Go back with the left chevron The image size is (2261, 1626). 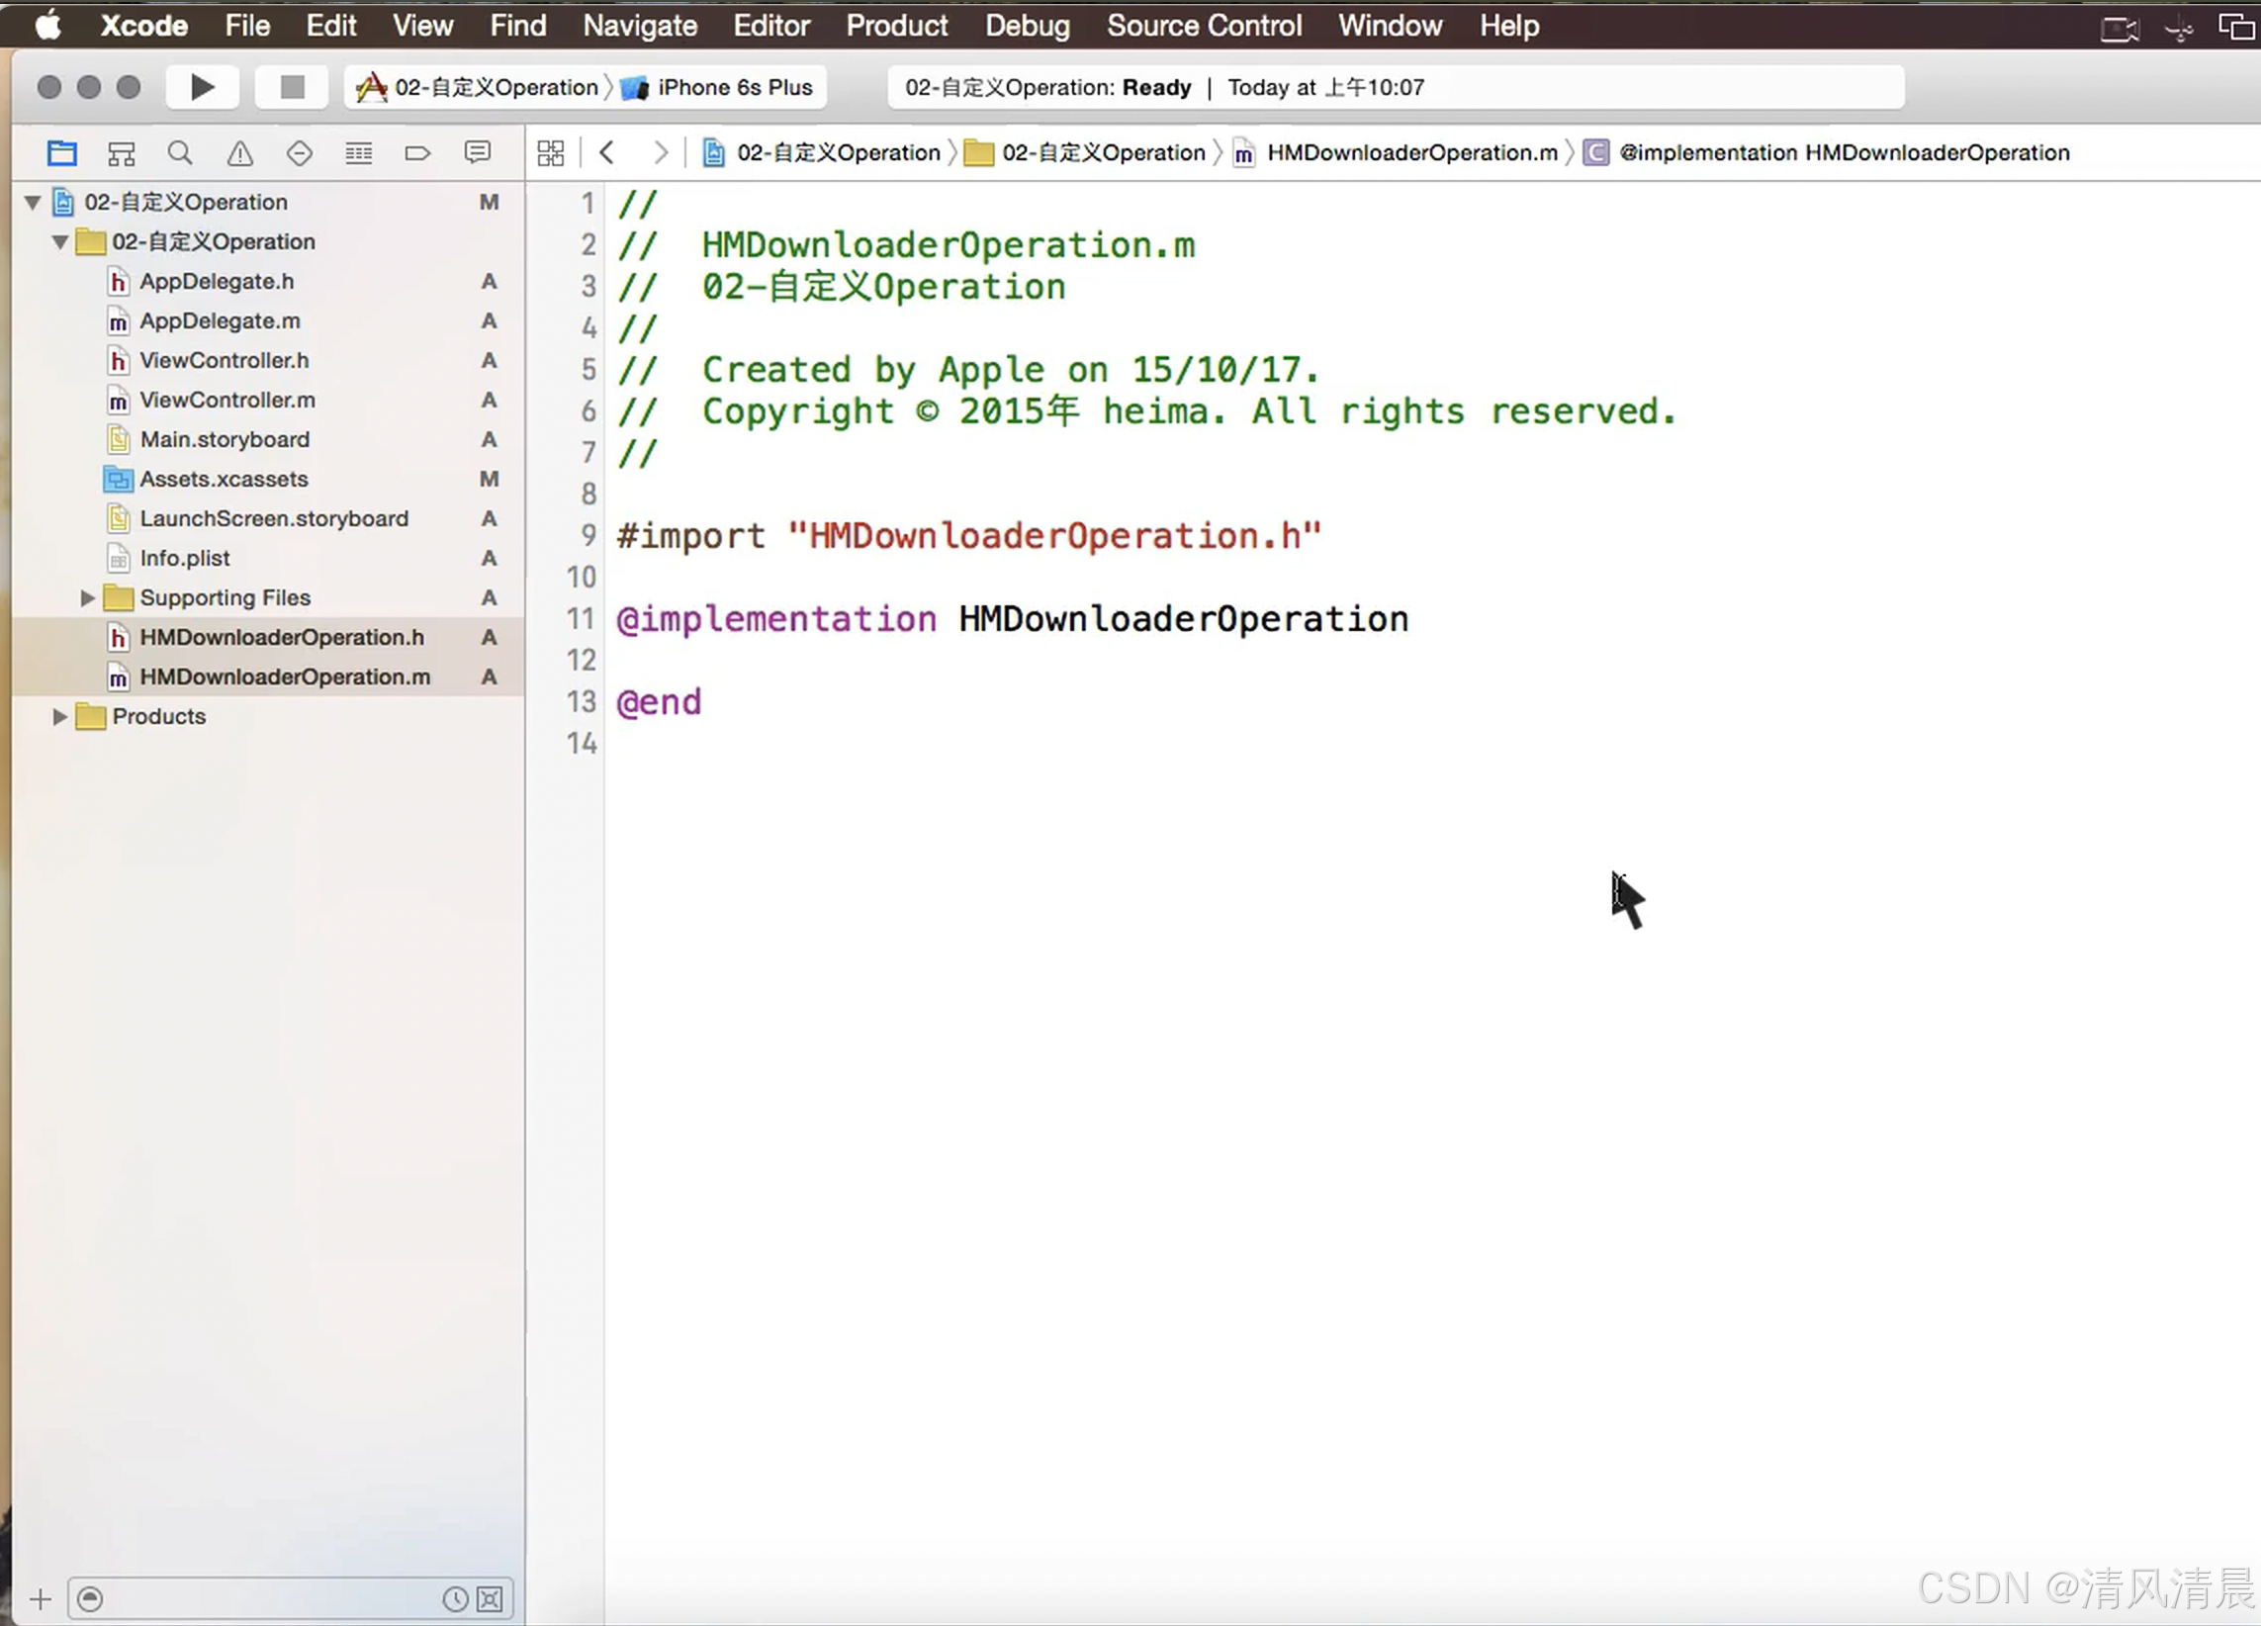pos(606,152)
